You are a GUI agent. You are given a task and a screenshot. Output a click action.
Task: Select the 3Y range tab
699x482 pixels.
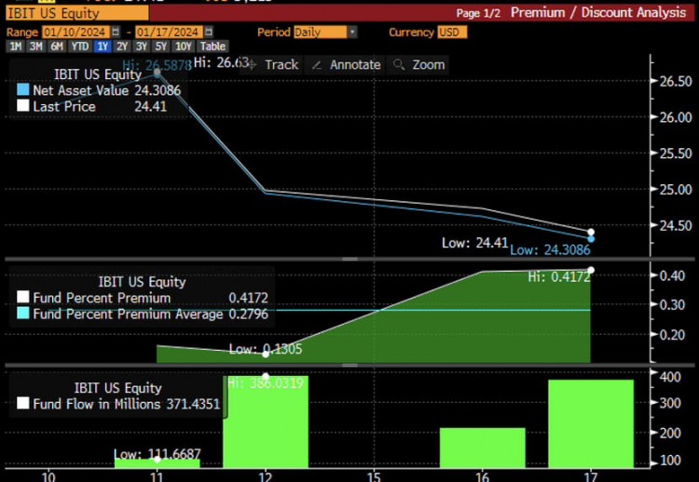point(142,47)
